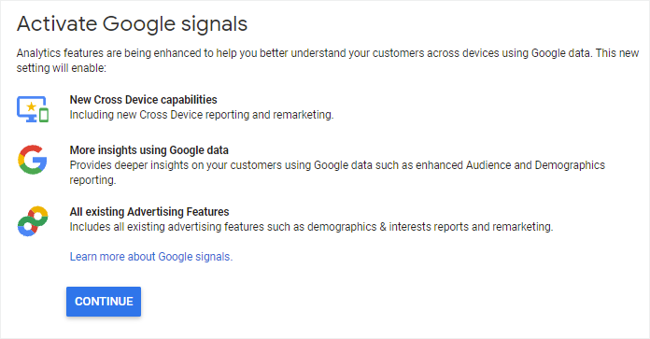Click the yellow star inside monitor icon
The height and width of the screenshot is (339, 650).
coord(31,106)
